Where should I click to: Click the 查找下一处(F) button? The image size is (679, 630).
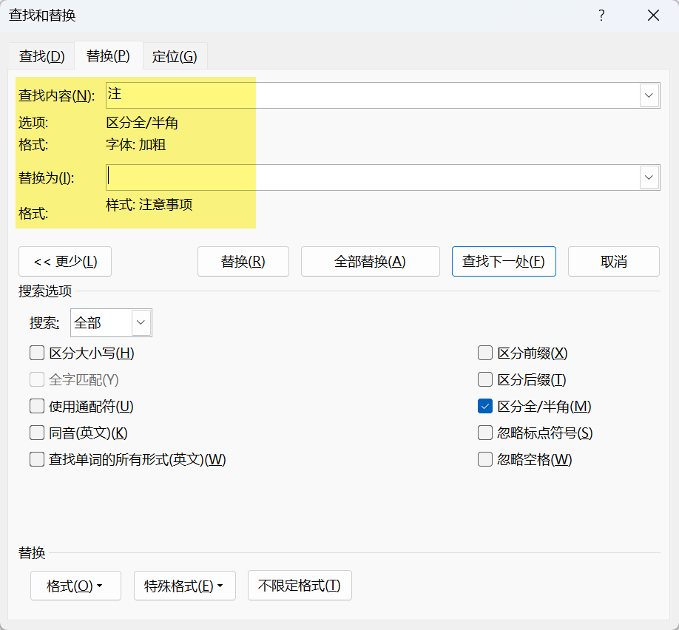[504, 262]
